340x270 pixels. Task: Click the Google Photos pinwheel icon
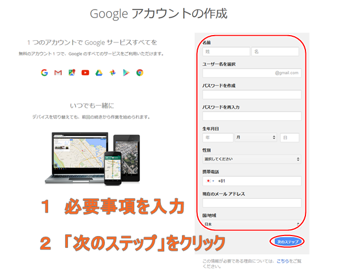(x=113, y=73)
